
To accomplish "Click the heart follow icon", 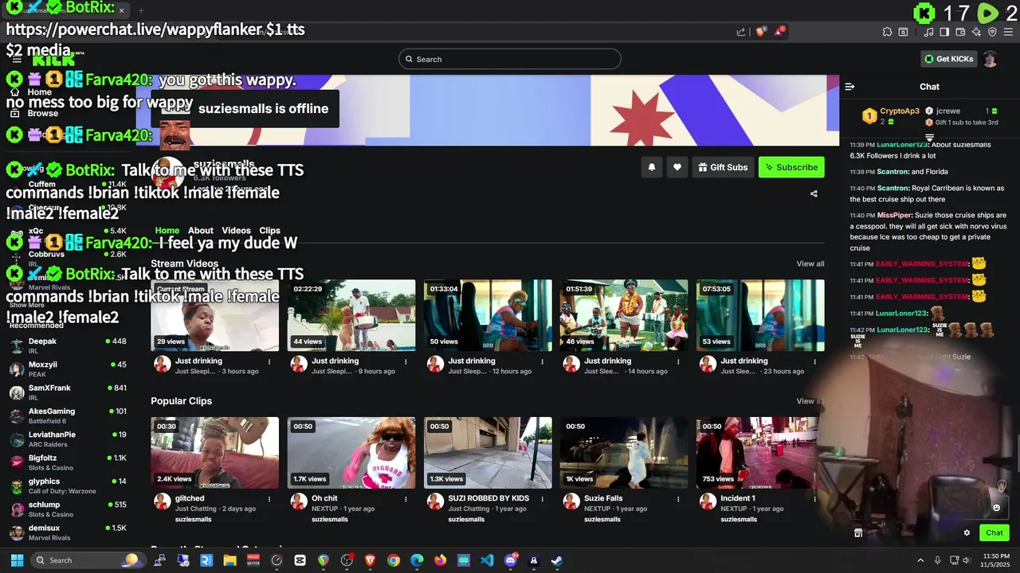I will (677, 167).
